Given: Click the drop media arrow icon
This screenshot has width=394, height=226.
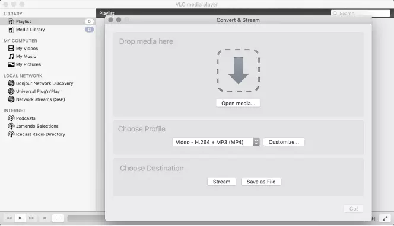Looking at the screenshot, I should [238, 70].
